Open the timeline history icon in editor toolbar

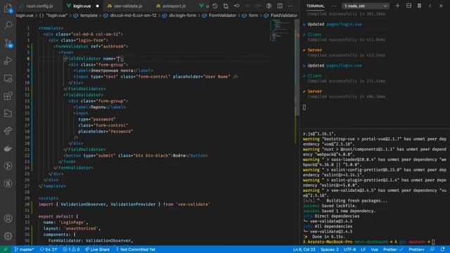(x=215, y=6)
